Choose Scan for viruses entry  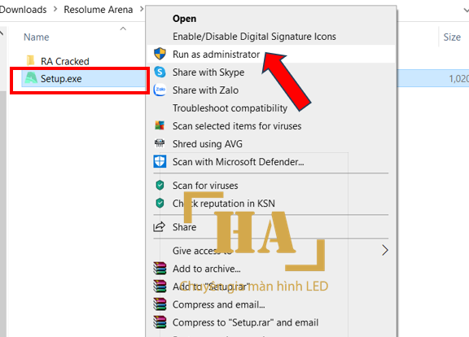pyautogui.click(x=205, y=186)
